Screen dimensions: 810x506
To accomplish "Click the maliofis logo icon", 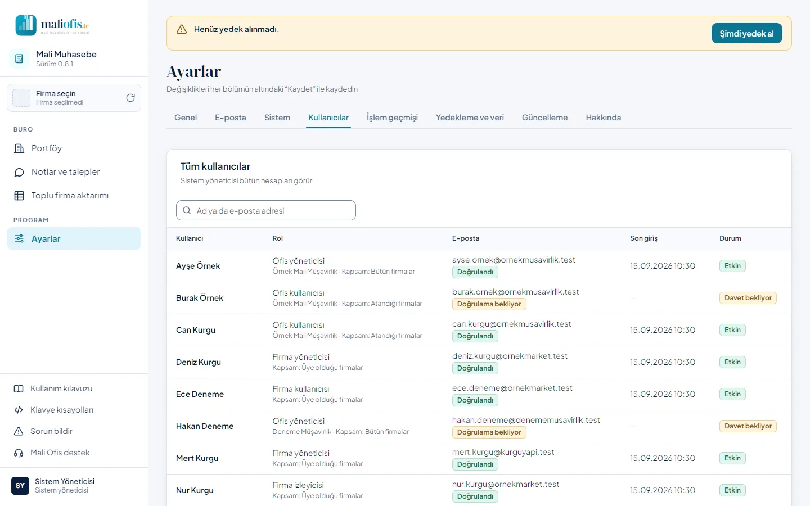I will point(26,25).
